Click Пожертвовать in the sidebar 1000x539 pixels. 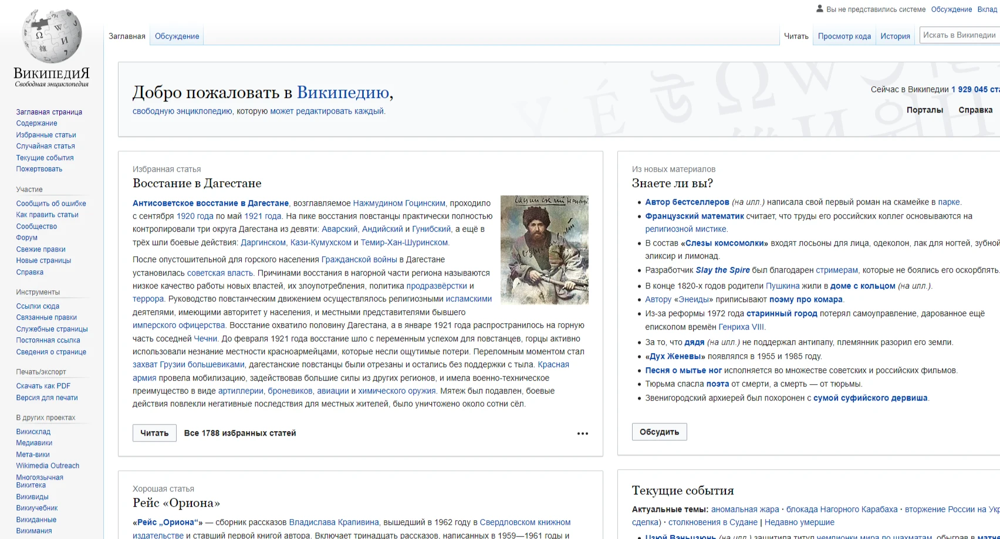tap(39, 169)
